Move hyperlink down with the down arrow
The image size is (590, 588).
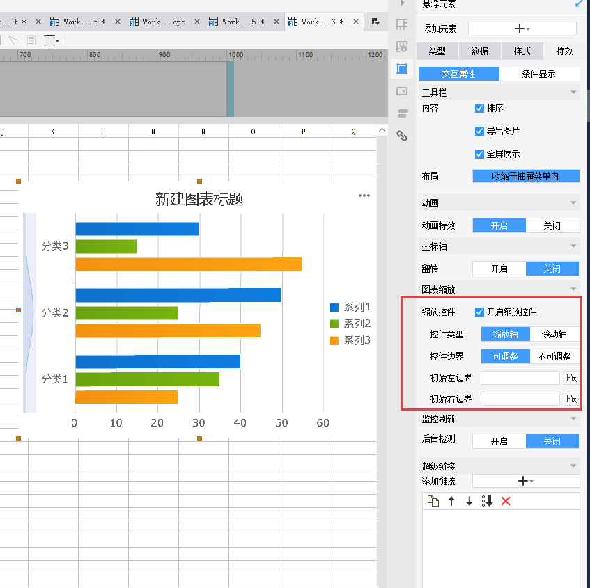tap(469, 501)
